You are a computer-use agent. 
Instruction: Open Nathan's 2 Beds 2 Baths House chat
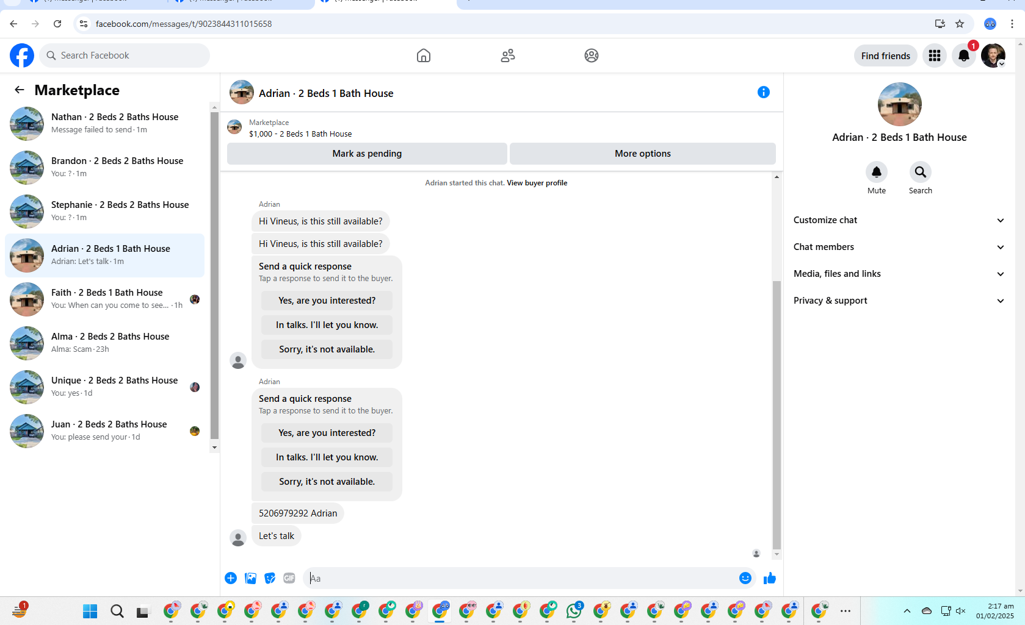tap(105, 124)
